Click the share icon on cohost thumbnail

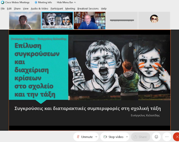[70, 27]
